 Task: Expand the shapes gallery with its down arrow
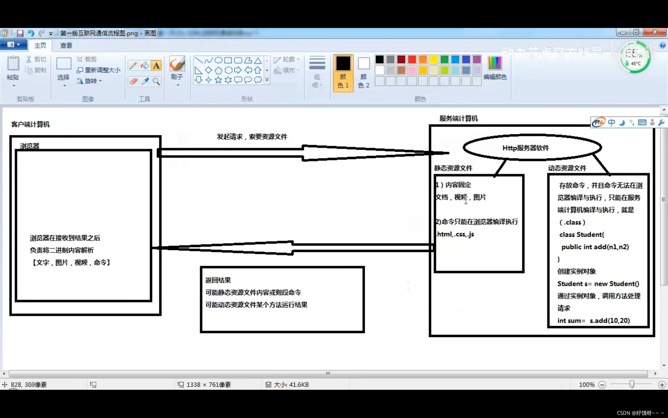tap(267, 80)
